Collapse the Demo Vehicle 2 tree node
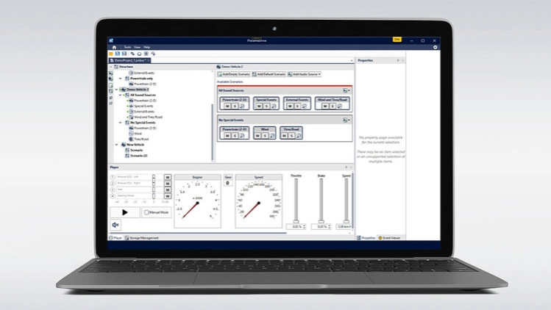Image resolution: width=551 pixels, height=310 pixels. point(116,89)
